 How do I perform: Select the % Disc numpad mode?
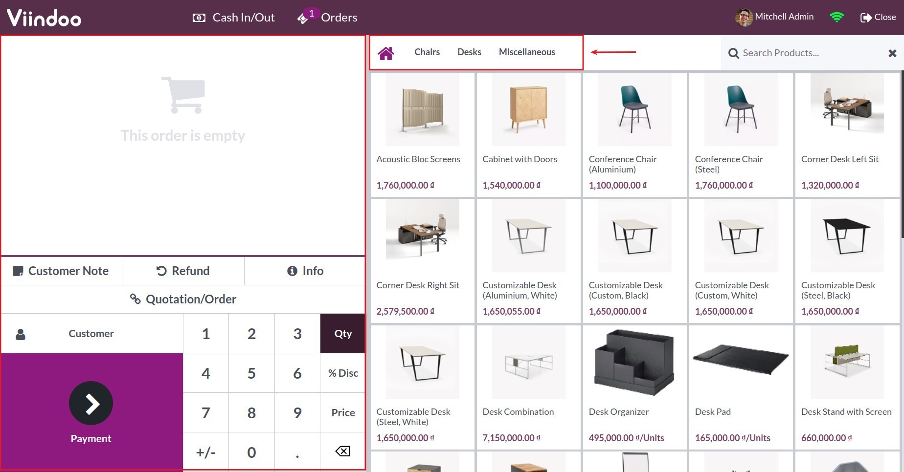click(x=343, y=373)
